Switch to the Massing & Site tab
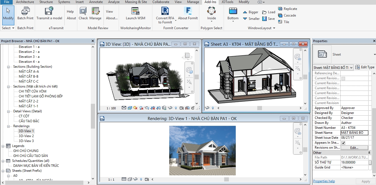The width and height of the screenshot is (376, 185). (x=136, y=2)
